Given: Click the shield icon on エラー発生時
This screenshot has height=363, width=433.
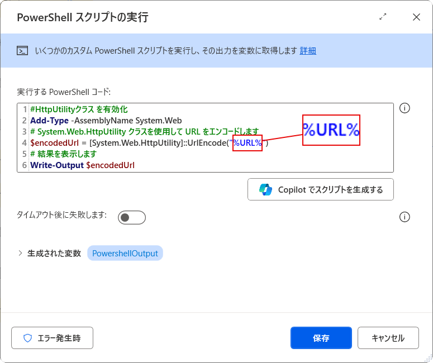Looking at the screenshot, I should click(27, 338).
